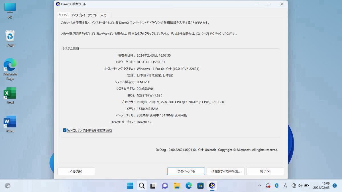Open the Chat app on taskbar
The image size is (342, 192).
165,186
